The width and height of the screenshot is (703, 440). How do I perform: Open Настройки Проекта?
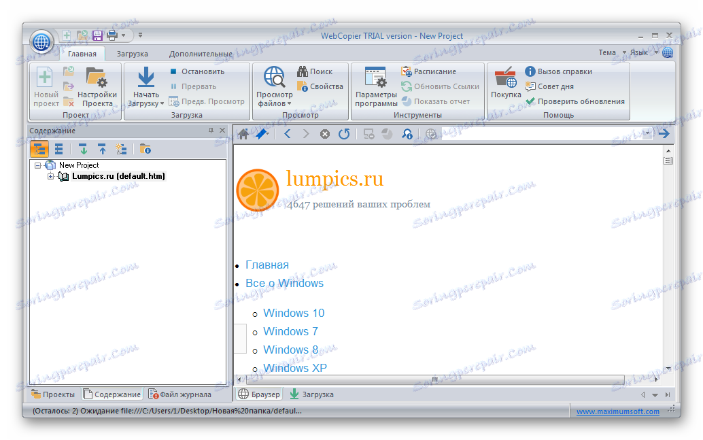[97, 87]
